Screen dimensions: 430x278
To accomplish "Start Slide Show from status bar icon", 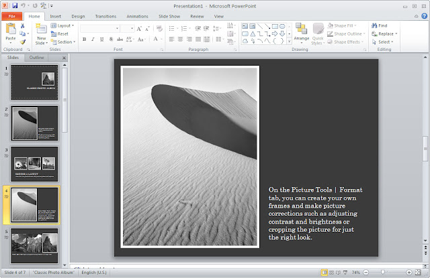I will pyautogui.click(x=345, y=272).
